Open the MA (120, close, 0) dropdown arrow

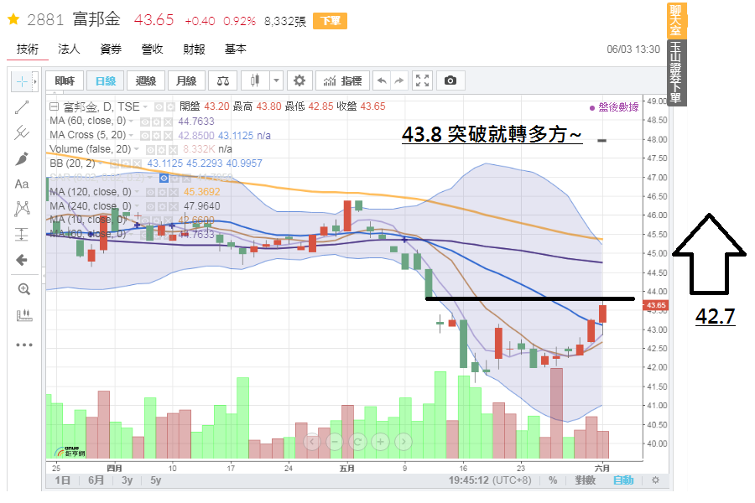[138, 192]
